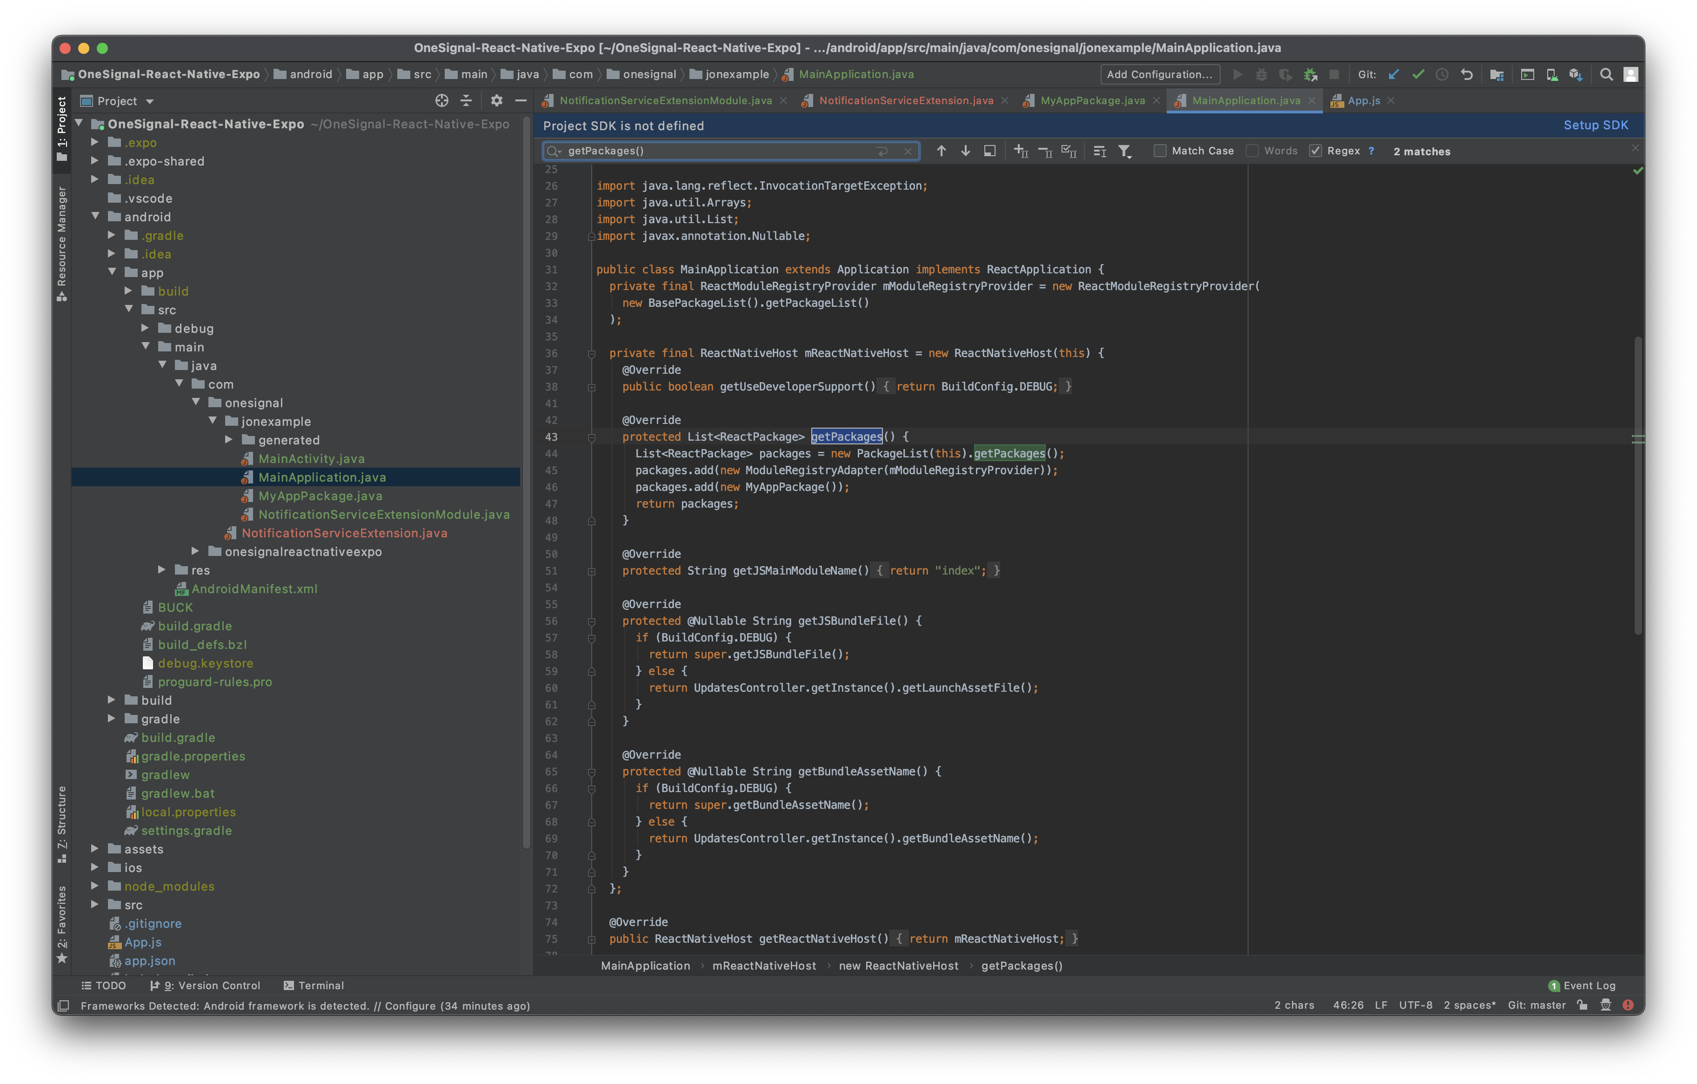Image resolution: width=1697 pixels, height=1084 pixels.
Task: Switch to MyAppPackage.java tab
Action: pyautogui.click(x=1092, y=101)
